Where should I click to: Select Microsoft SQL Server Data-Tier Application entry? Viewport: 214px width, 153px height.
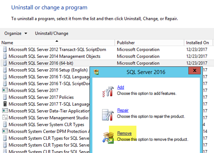[49, 111]
